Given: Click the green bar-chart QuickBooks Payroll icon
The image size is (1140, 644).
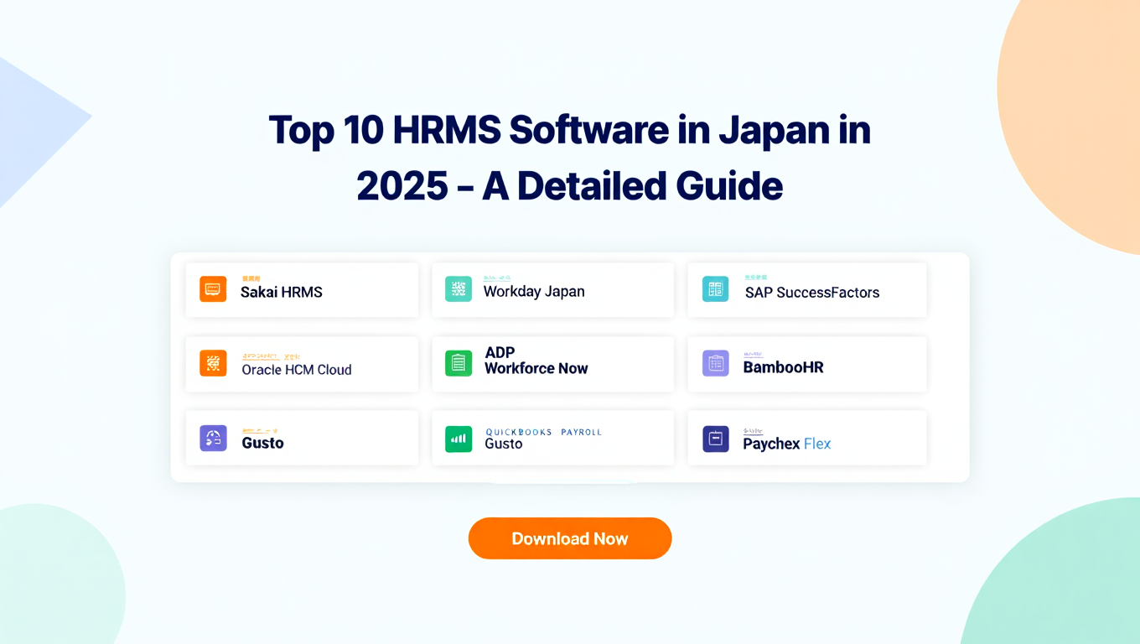Looking at the screenshot, I should 459,438.
